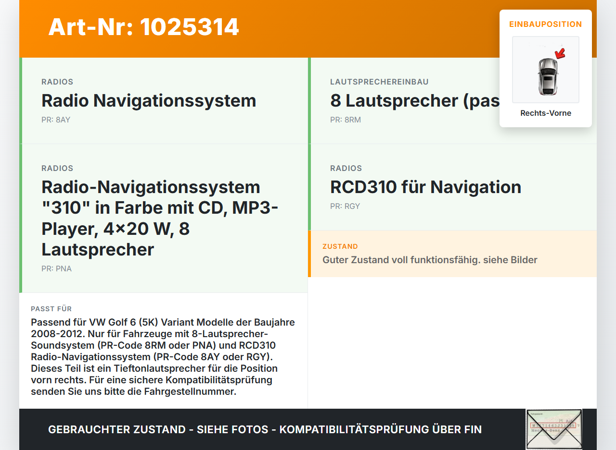Click the 'PASST FÜR' label
Screen dimensions: 616x450
[x=51, y=309]
